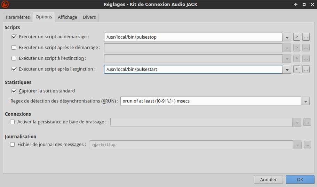Click the Annuler button
The image size is (317, 187).
tap(268, 179)
